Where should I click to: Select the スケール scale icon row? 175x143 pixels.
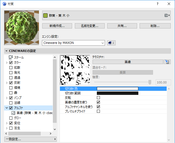[x=11, y=58]
